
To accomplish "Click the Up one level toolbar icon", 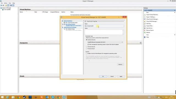I will pyautogui.click(x=6, y=5).
